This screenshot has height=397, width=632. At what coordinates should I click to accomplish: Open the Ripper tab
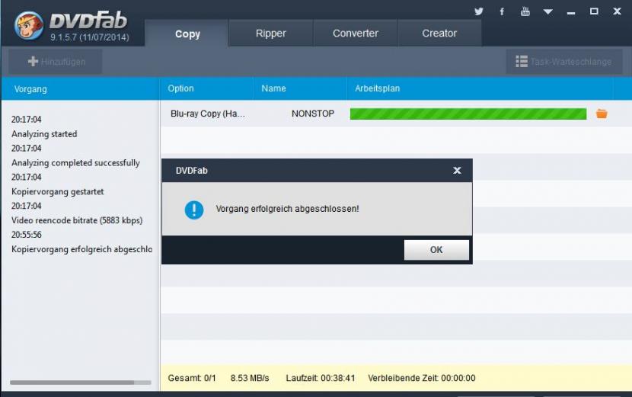coord(271,34)
